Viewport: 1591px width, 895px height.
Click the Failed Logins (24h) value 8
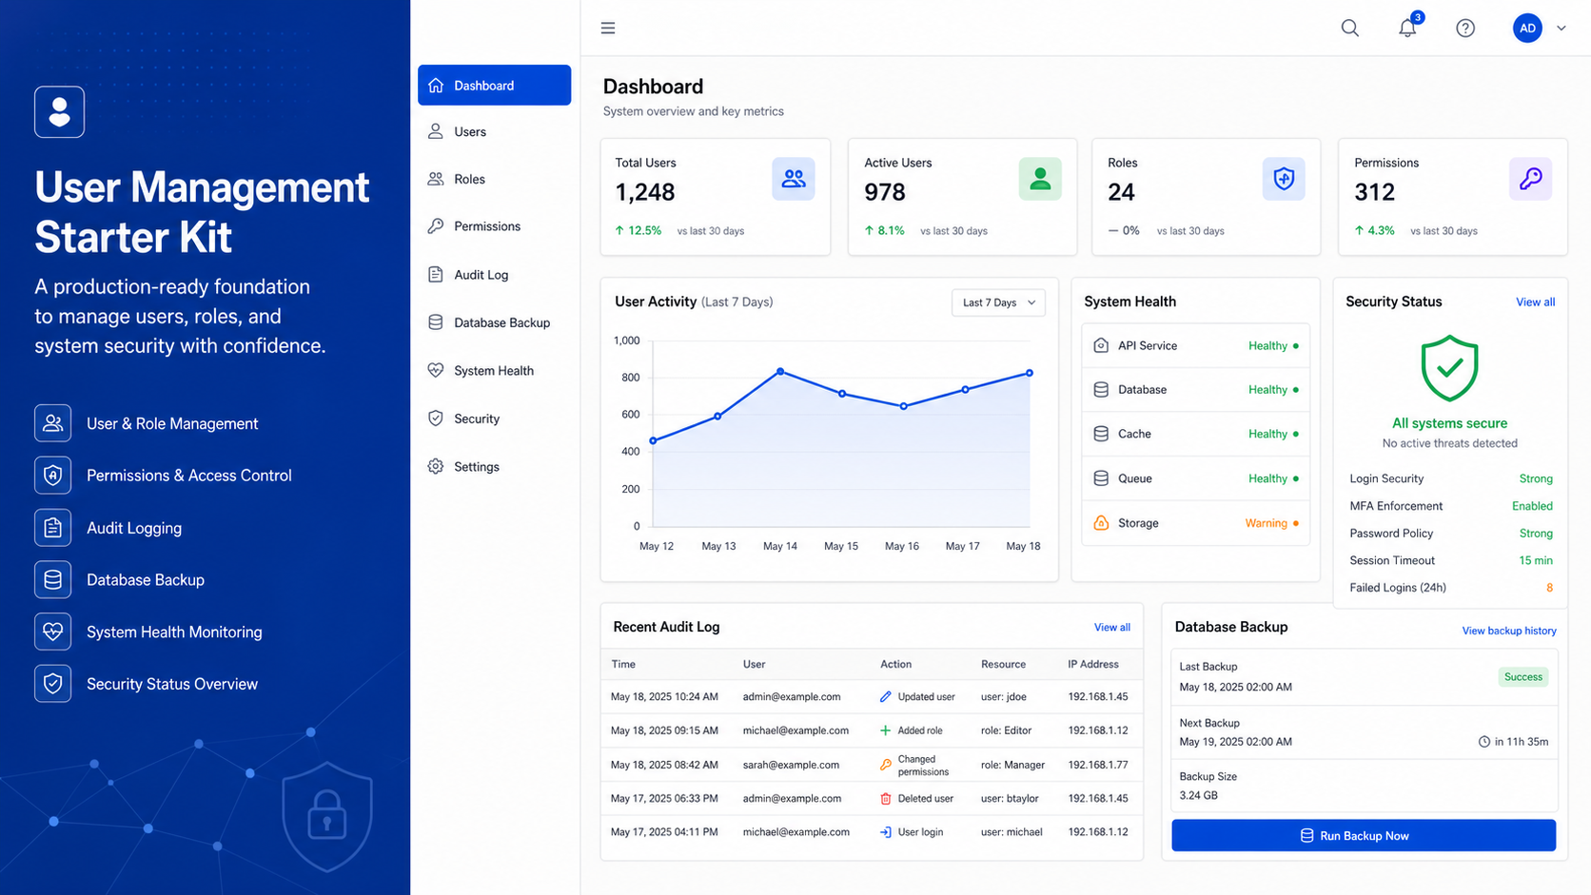(1549, 588)
